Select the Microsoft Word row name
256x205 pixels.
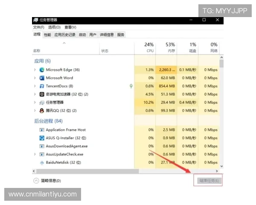59,78
